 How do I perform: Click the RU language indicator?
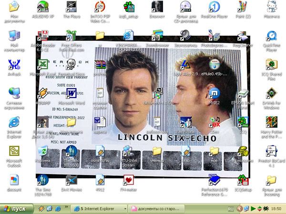(231, 209)
